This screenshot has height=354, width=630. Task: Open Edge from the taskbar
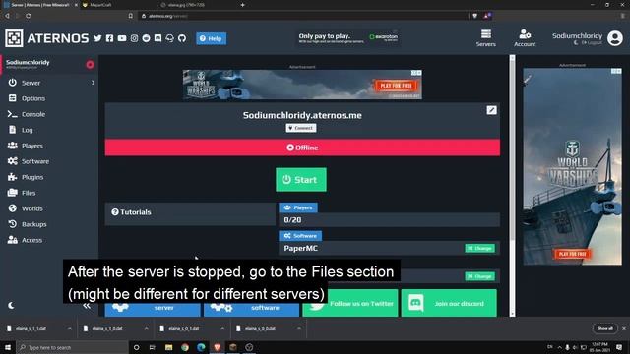coord(201,347)
